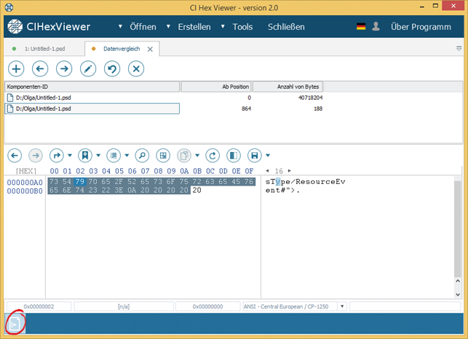Click the user profile icon
This screenshot has width=468, height=339.
[376, 26]
